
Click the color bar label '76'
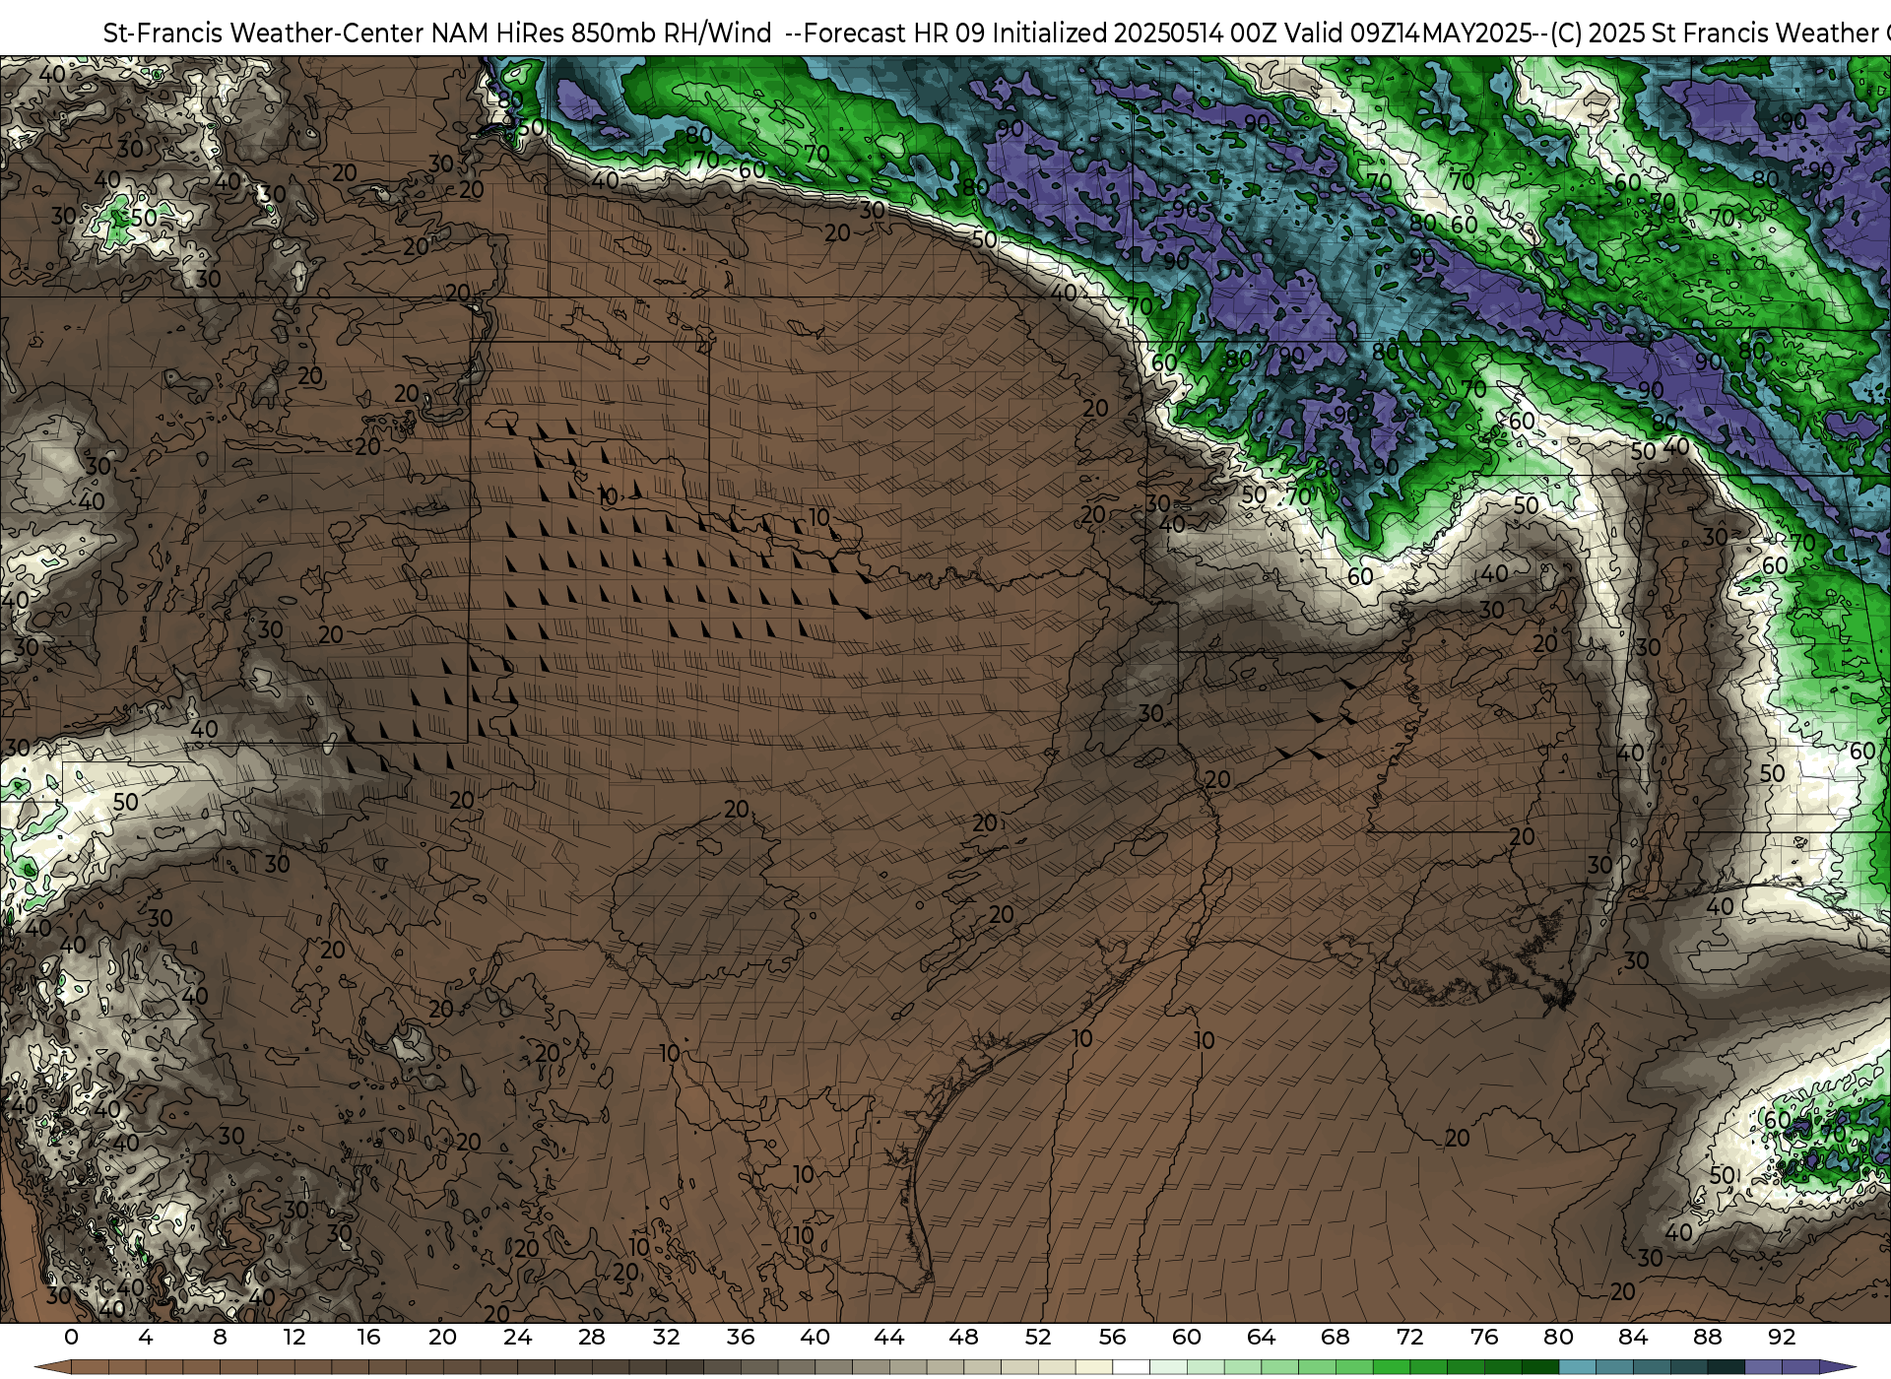click(x=1484, y=1337)
